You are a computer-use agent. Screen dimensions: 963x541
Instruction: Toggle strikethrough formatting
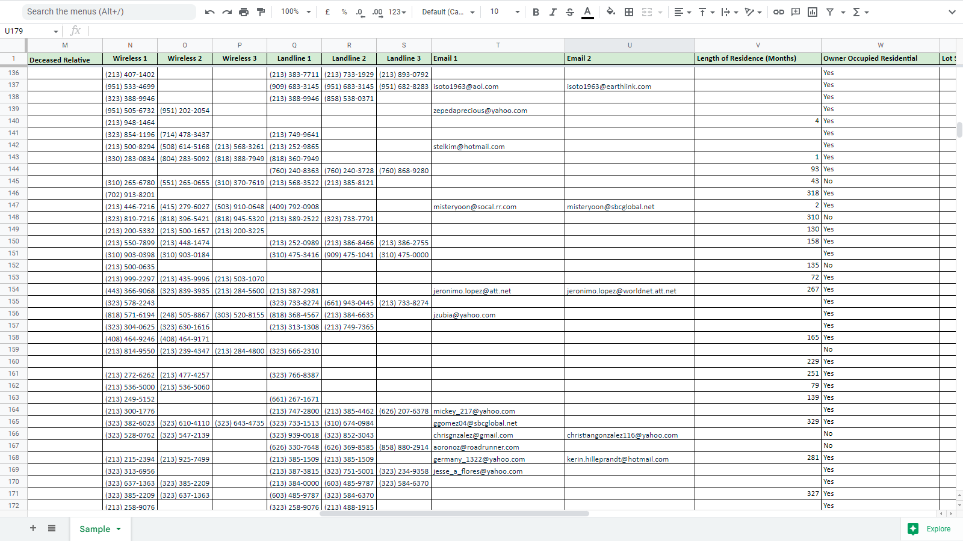(570, 12)
